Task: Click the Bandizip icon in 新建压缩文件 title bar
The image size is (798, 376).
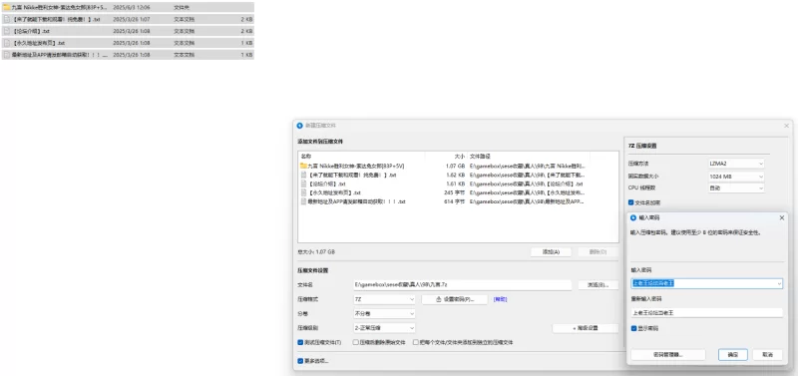Action: 300,125
